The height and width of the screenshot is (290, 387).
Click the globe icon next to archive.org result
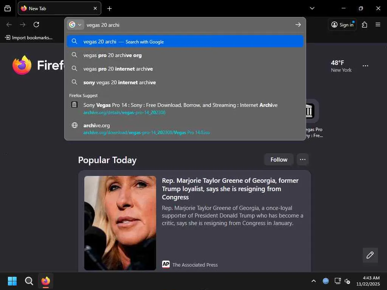tap(74, 125)
